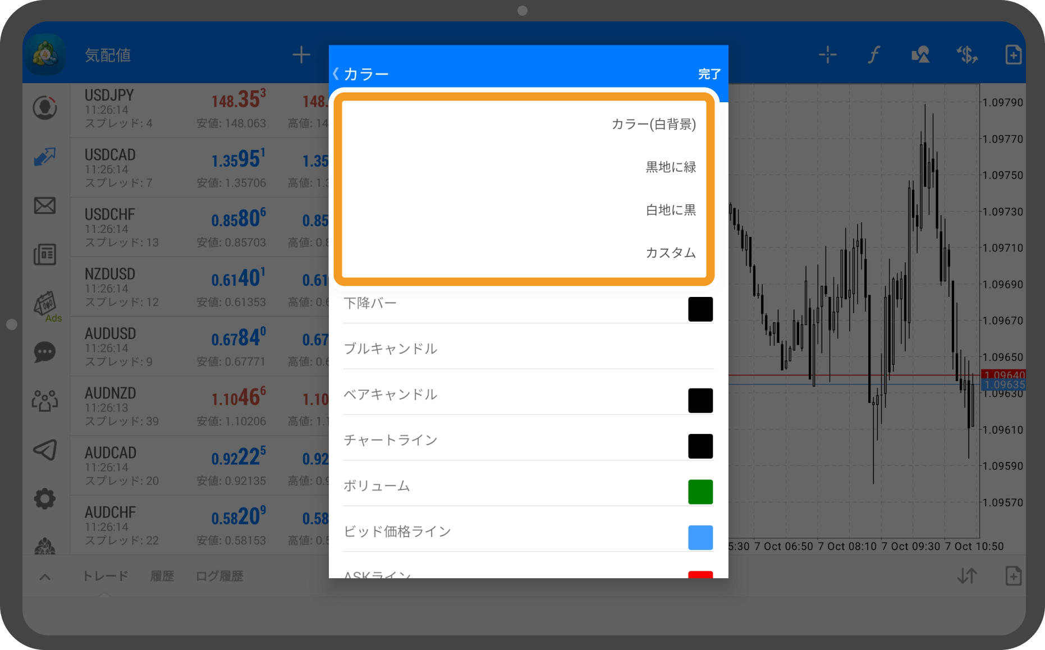1045x650 pixels.
Task: Click the blue 1.09635 bid price label
Action: [1003, 384]
